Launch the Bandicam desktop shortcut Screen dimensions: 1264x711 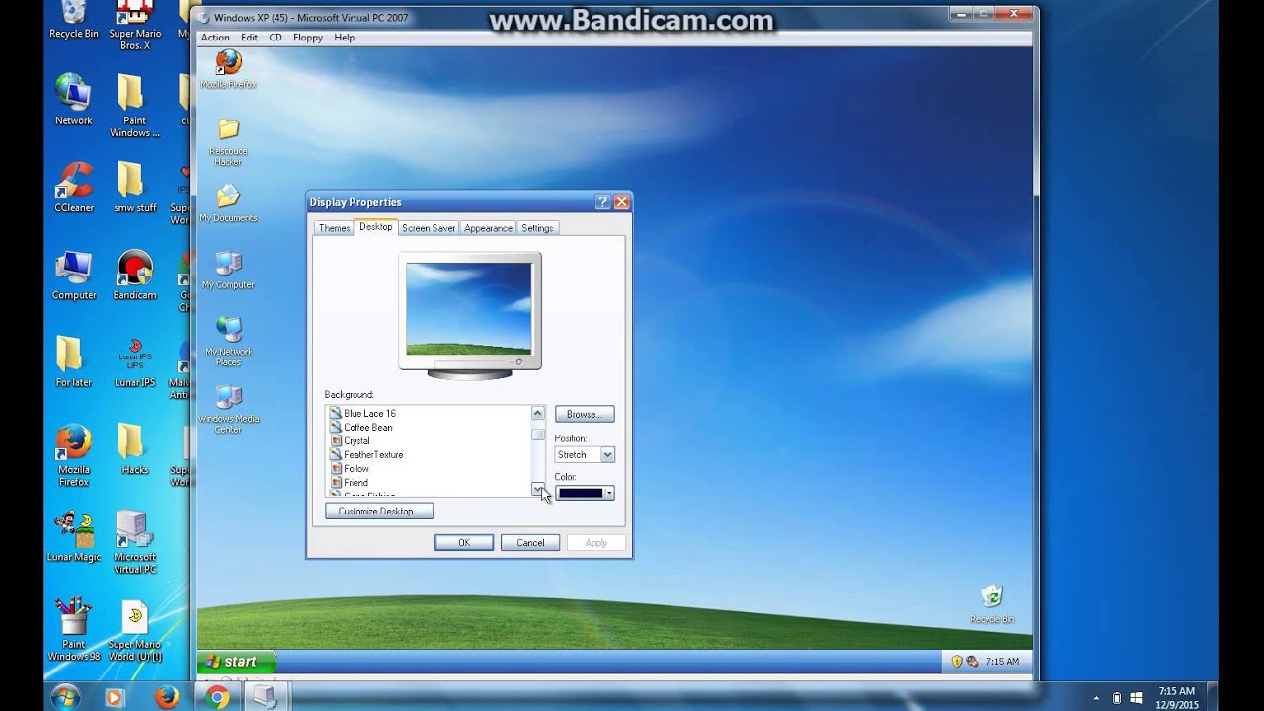coord(135,275)
